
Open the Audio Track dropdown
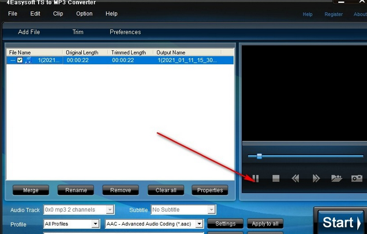tap(110, 209)
